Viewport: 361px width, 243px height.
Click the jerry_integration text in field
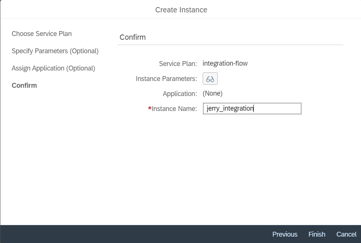[230, 109]
